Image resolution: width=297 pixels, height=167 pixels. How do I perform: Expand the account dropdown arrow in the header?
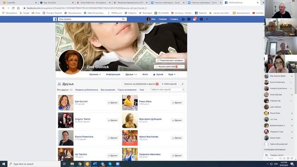pyautogui.click(x=207, y=19)
